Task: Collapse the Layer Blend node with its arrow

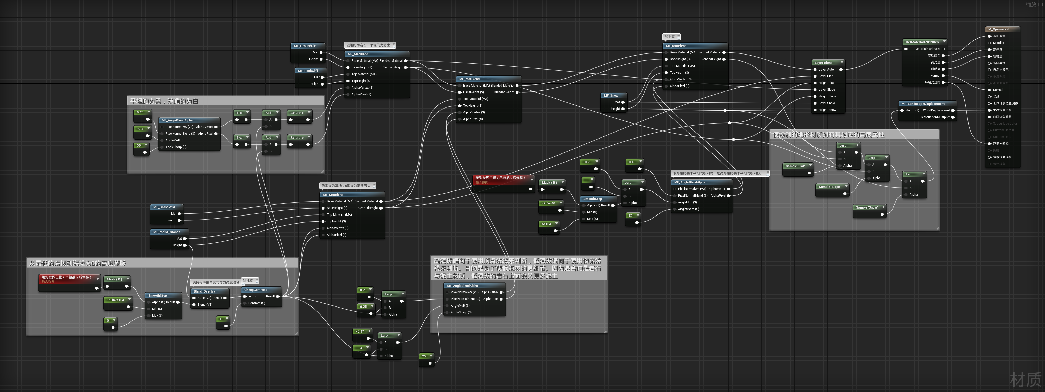Action: pos(842,63)
